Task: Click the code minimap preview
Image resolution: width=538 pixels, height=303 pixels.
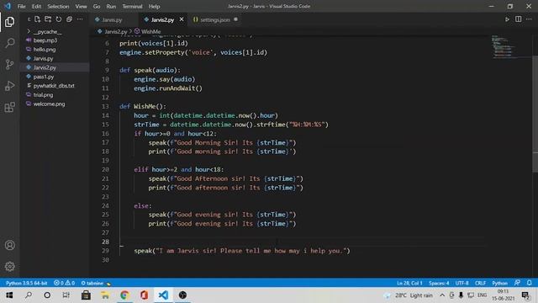Action: coord(504,46)
